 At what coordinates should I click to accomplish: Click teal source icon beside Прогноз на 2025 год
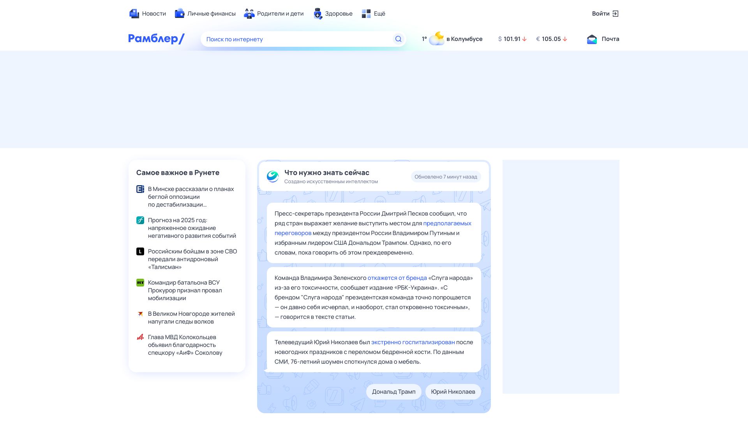pos(140,220)
